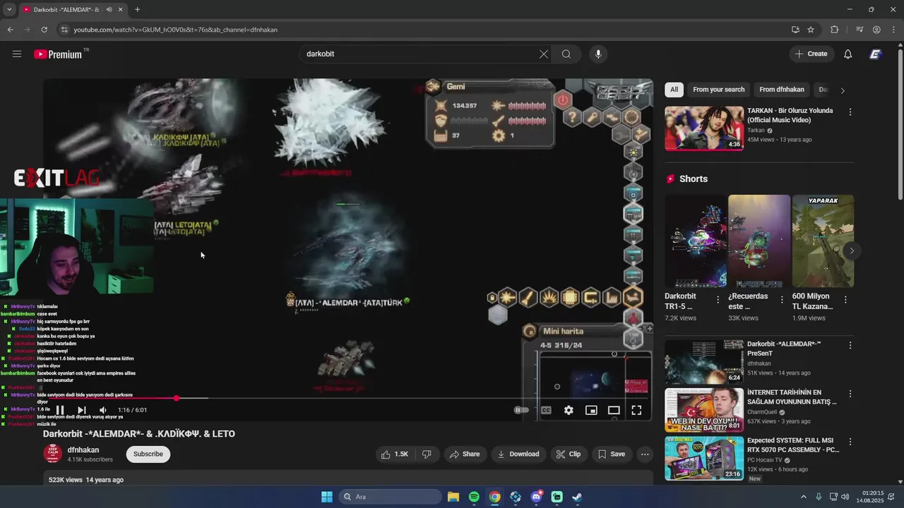
Task: Toggle autoplay switch in player
Action: tap(521, 410)
